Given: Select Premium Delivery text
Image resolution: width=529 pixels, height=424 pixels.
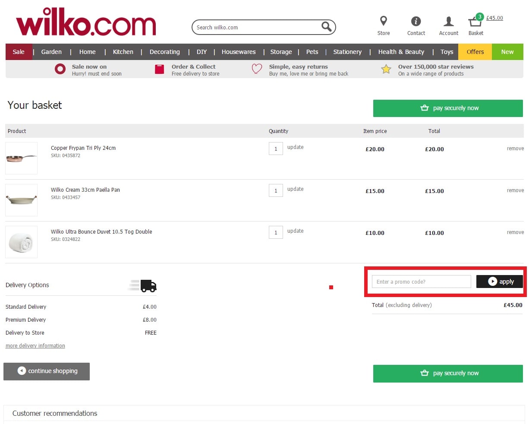Looking at the screenshot, I should tap(25, 320).
